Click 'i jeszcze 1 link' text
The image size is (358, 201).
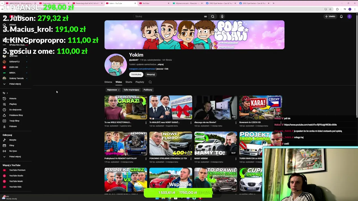[x=162, y=69]
